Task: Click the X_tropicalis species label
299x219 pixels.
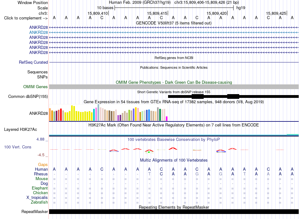Action: tap(37, 198)
